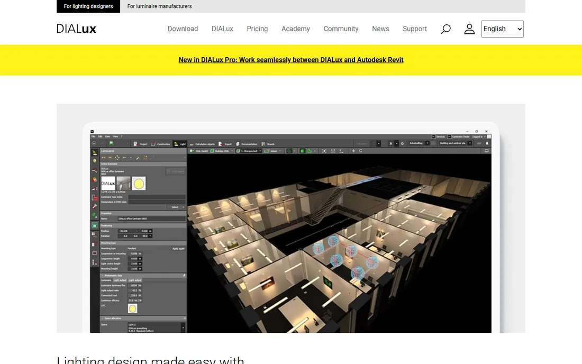Open the search magnifier icon

point(446,29)
